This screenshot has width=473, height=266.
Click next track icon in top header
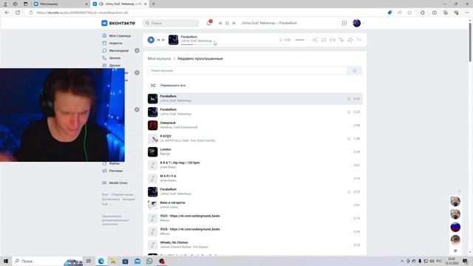(x=234, y=23)
